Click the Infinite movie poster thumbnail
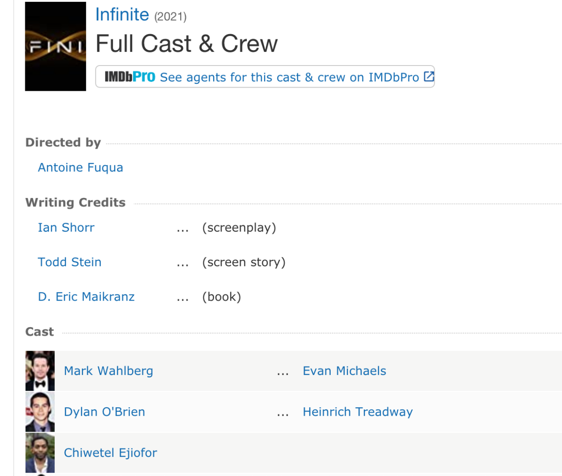The width and height of the screenshot is (562, 476). point(55,46)
